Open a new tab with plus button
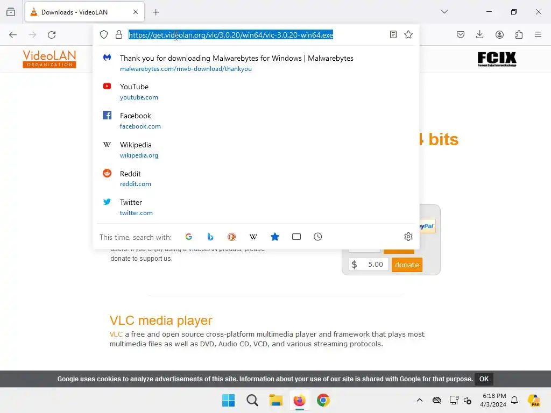This screenshot has height=413, width=551. [156, 12]
